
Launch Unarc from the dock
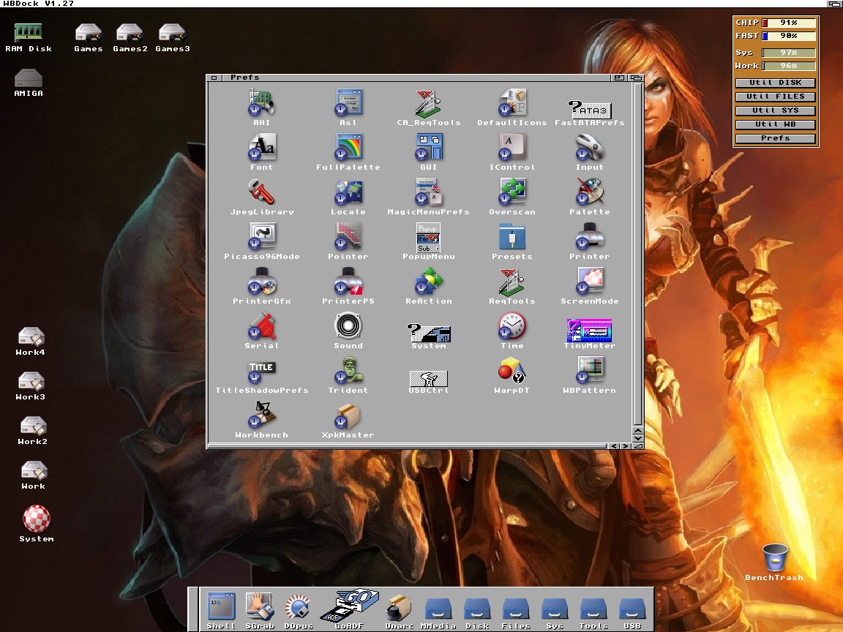(x=399, y=607)
